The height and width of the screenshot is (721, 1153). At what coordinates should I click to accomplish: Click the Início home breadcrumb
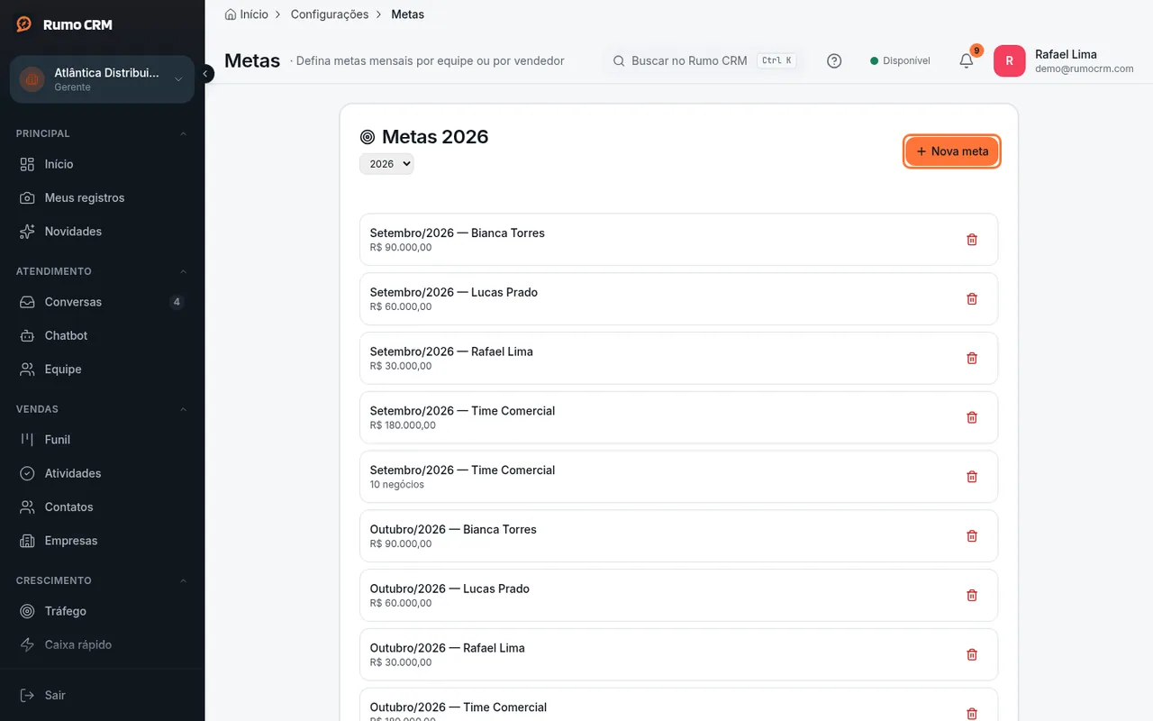tap(247, 14)
